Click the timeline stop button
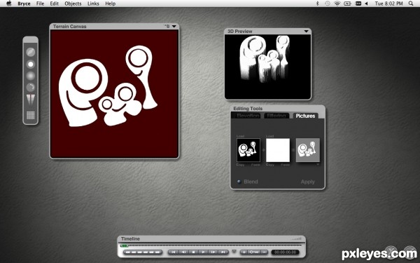Viewport: 420px width, 263px height. click(193, 252)
